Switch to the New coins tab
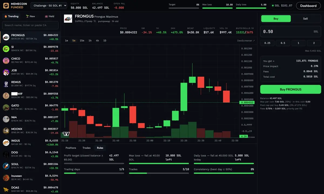Screen dimensions: 324x194 point(30,16)
